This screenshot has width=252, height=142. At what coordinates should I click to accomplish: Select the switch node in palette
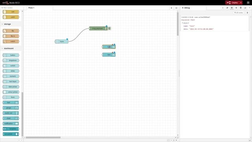[11, 66]
